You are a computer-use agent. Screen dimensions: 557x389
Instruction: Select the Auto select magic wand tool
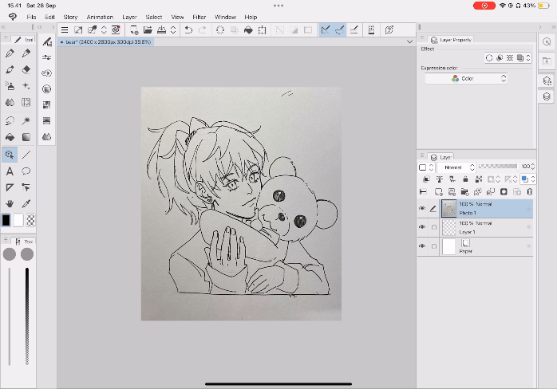pyautogui.click(x=26, y=120)
